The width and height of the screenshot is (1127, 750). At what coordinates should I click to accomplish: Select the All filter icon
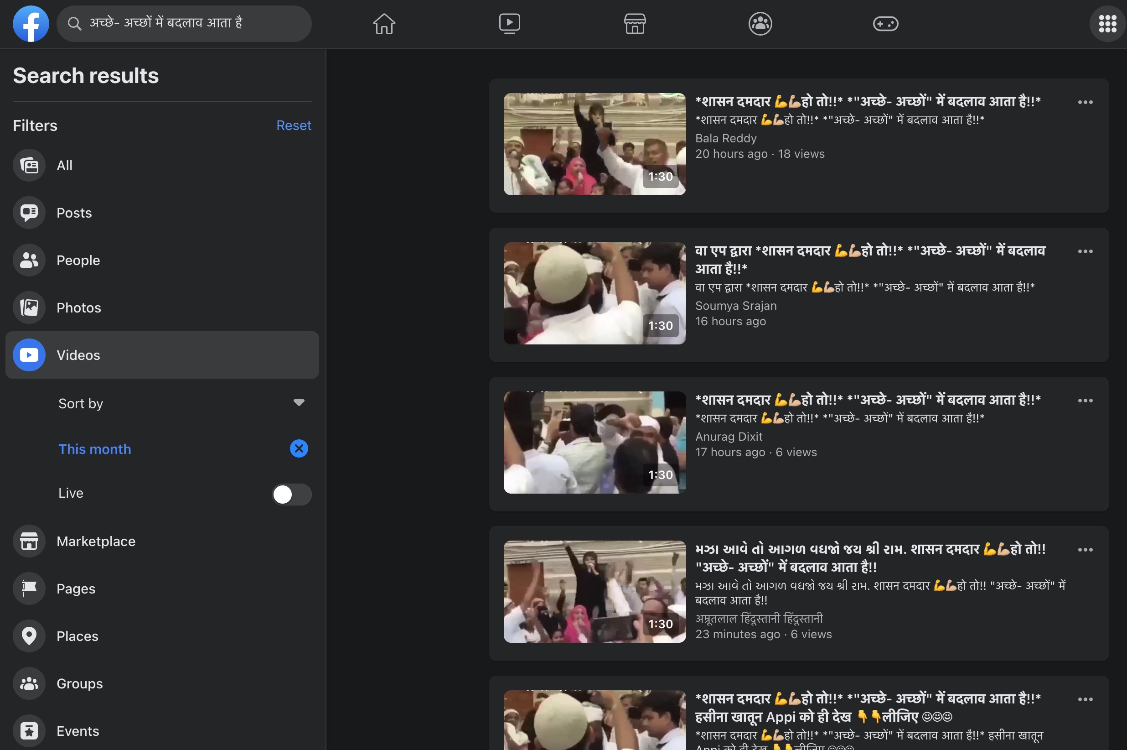[29, 166]
